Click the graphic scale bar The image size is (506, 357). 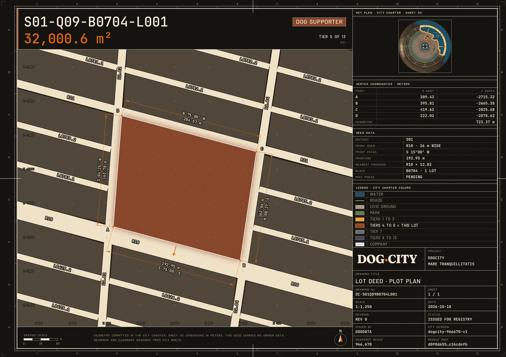(41, 339)
